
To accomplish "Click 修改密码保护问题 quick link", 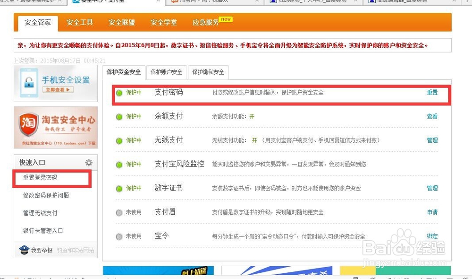I will click(46, 195).
